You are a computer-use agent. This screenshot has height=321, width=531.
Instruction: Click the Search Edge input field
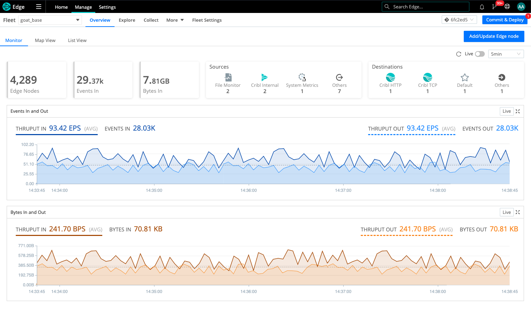pos(429,7)
